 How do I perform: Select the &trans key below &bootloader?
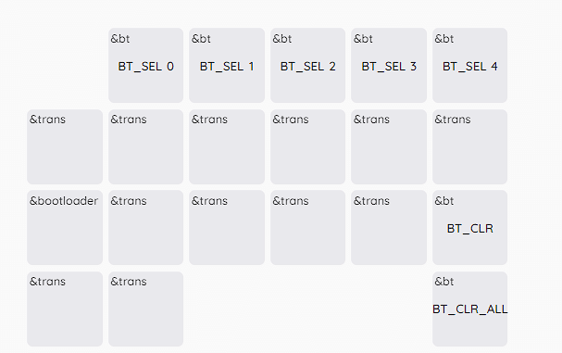65,309
